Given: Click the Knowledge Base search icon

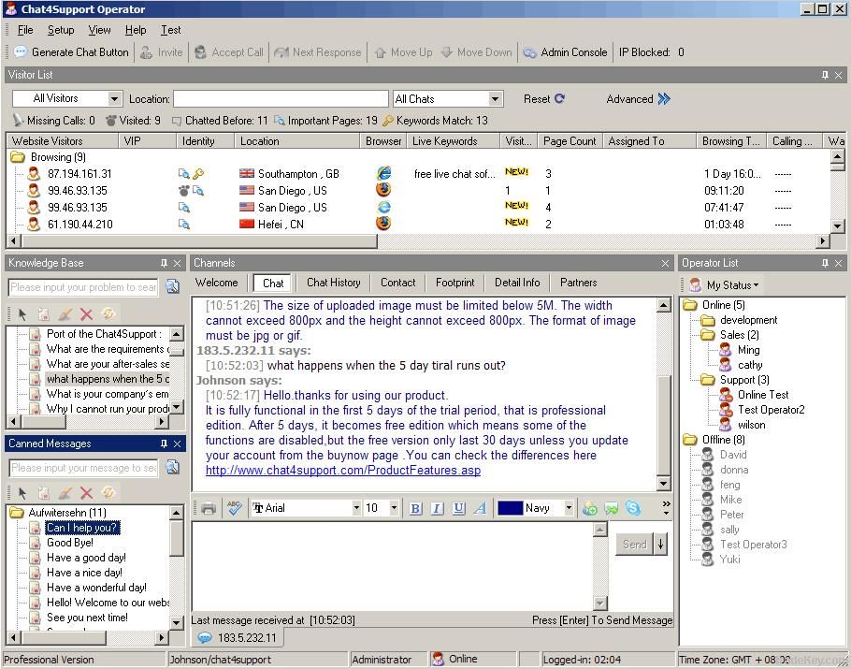Looking at the screenshot, I should pyautogui.click(x=172, y=287).
